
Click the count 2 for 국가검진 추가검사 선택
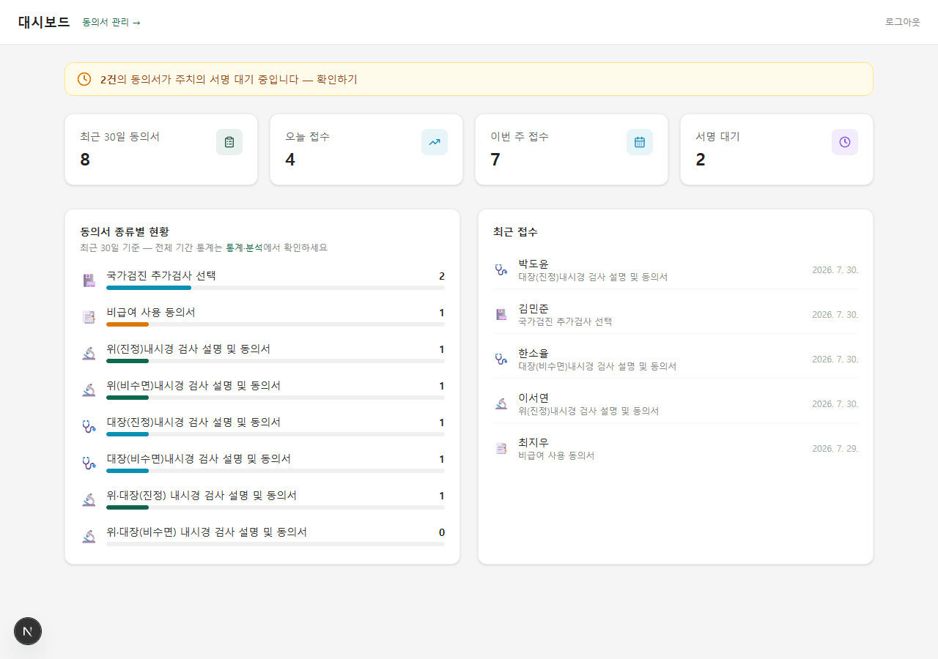tap(442, 276)
